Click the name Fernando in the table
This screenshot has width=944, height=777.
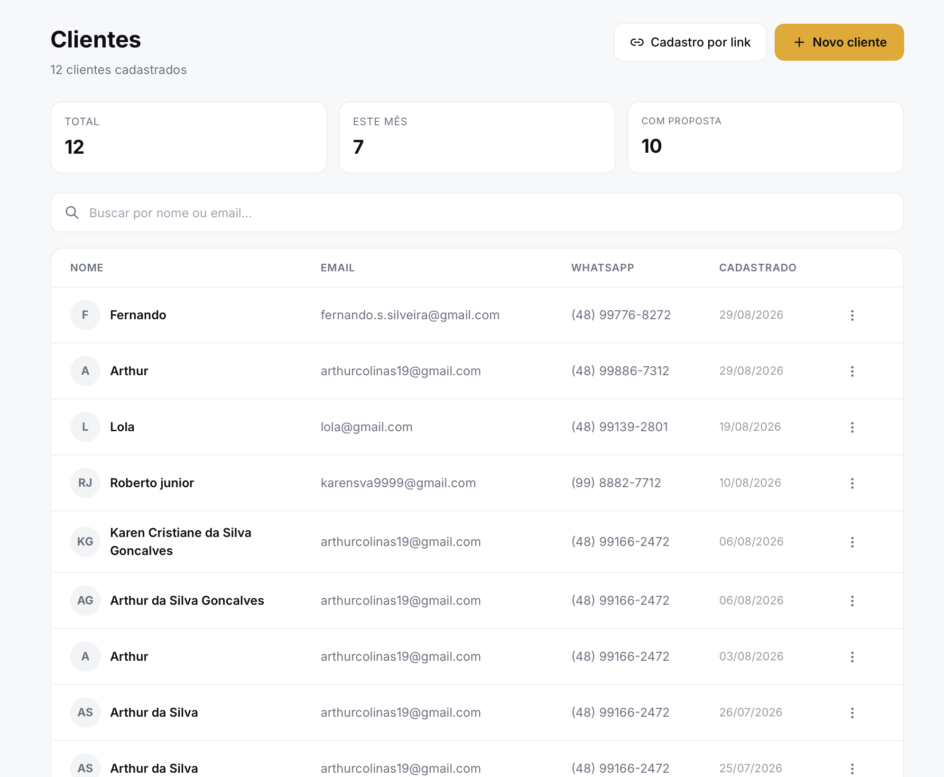(138, 315)
